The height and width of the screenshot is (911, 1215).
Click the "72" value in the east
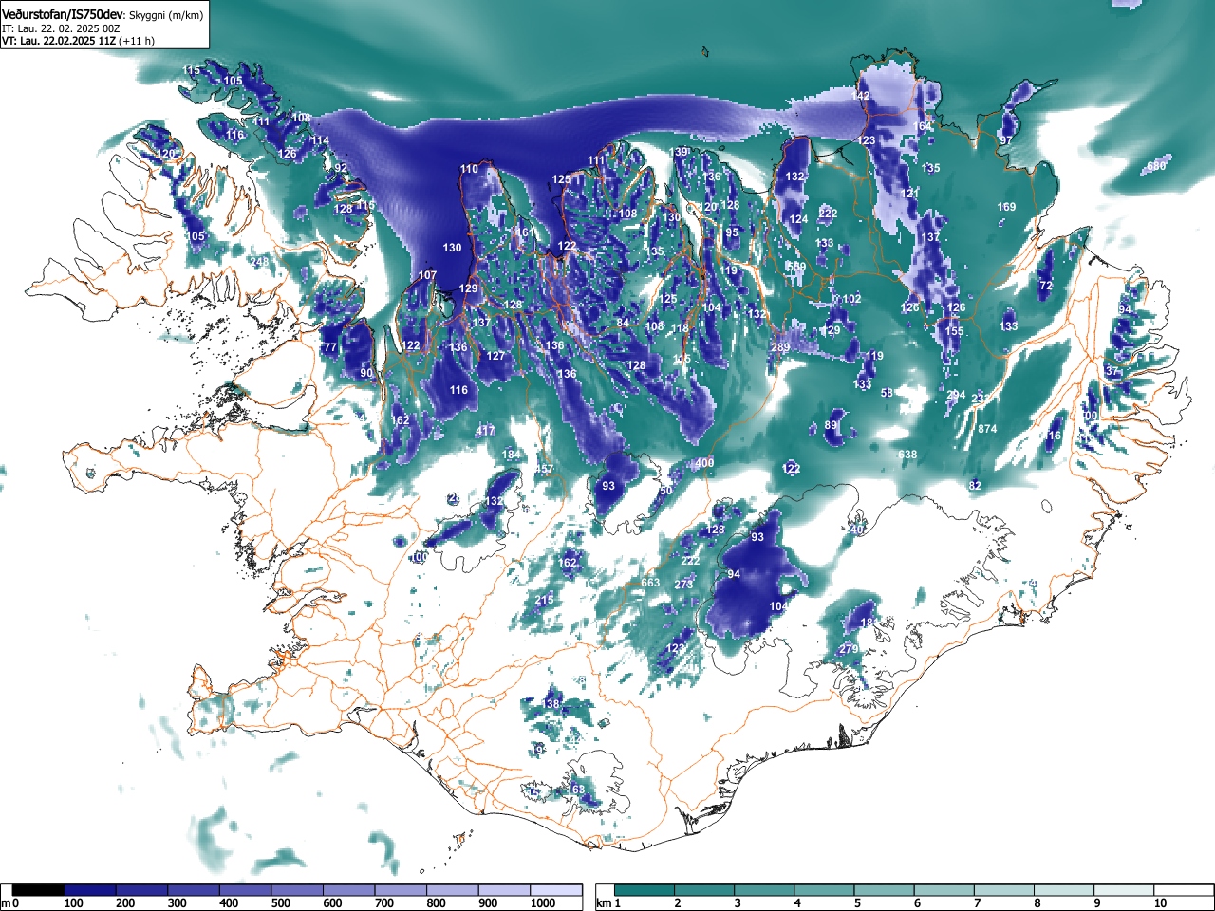point(1046,287)
